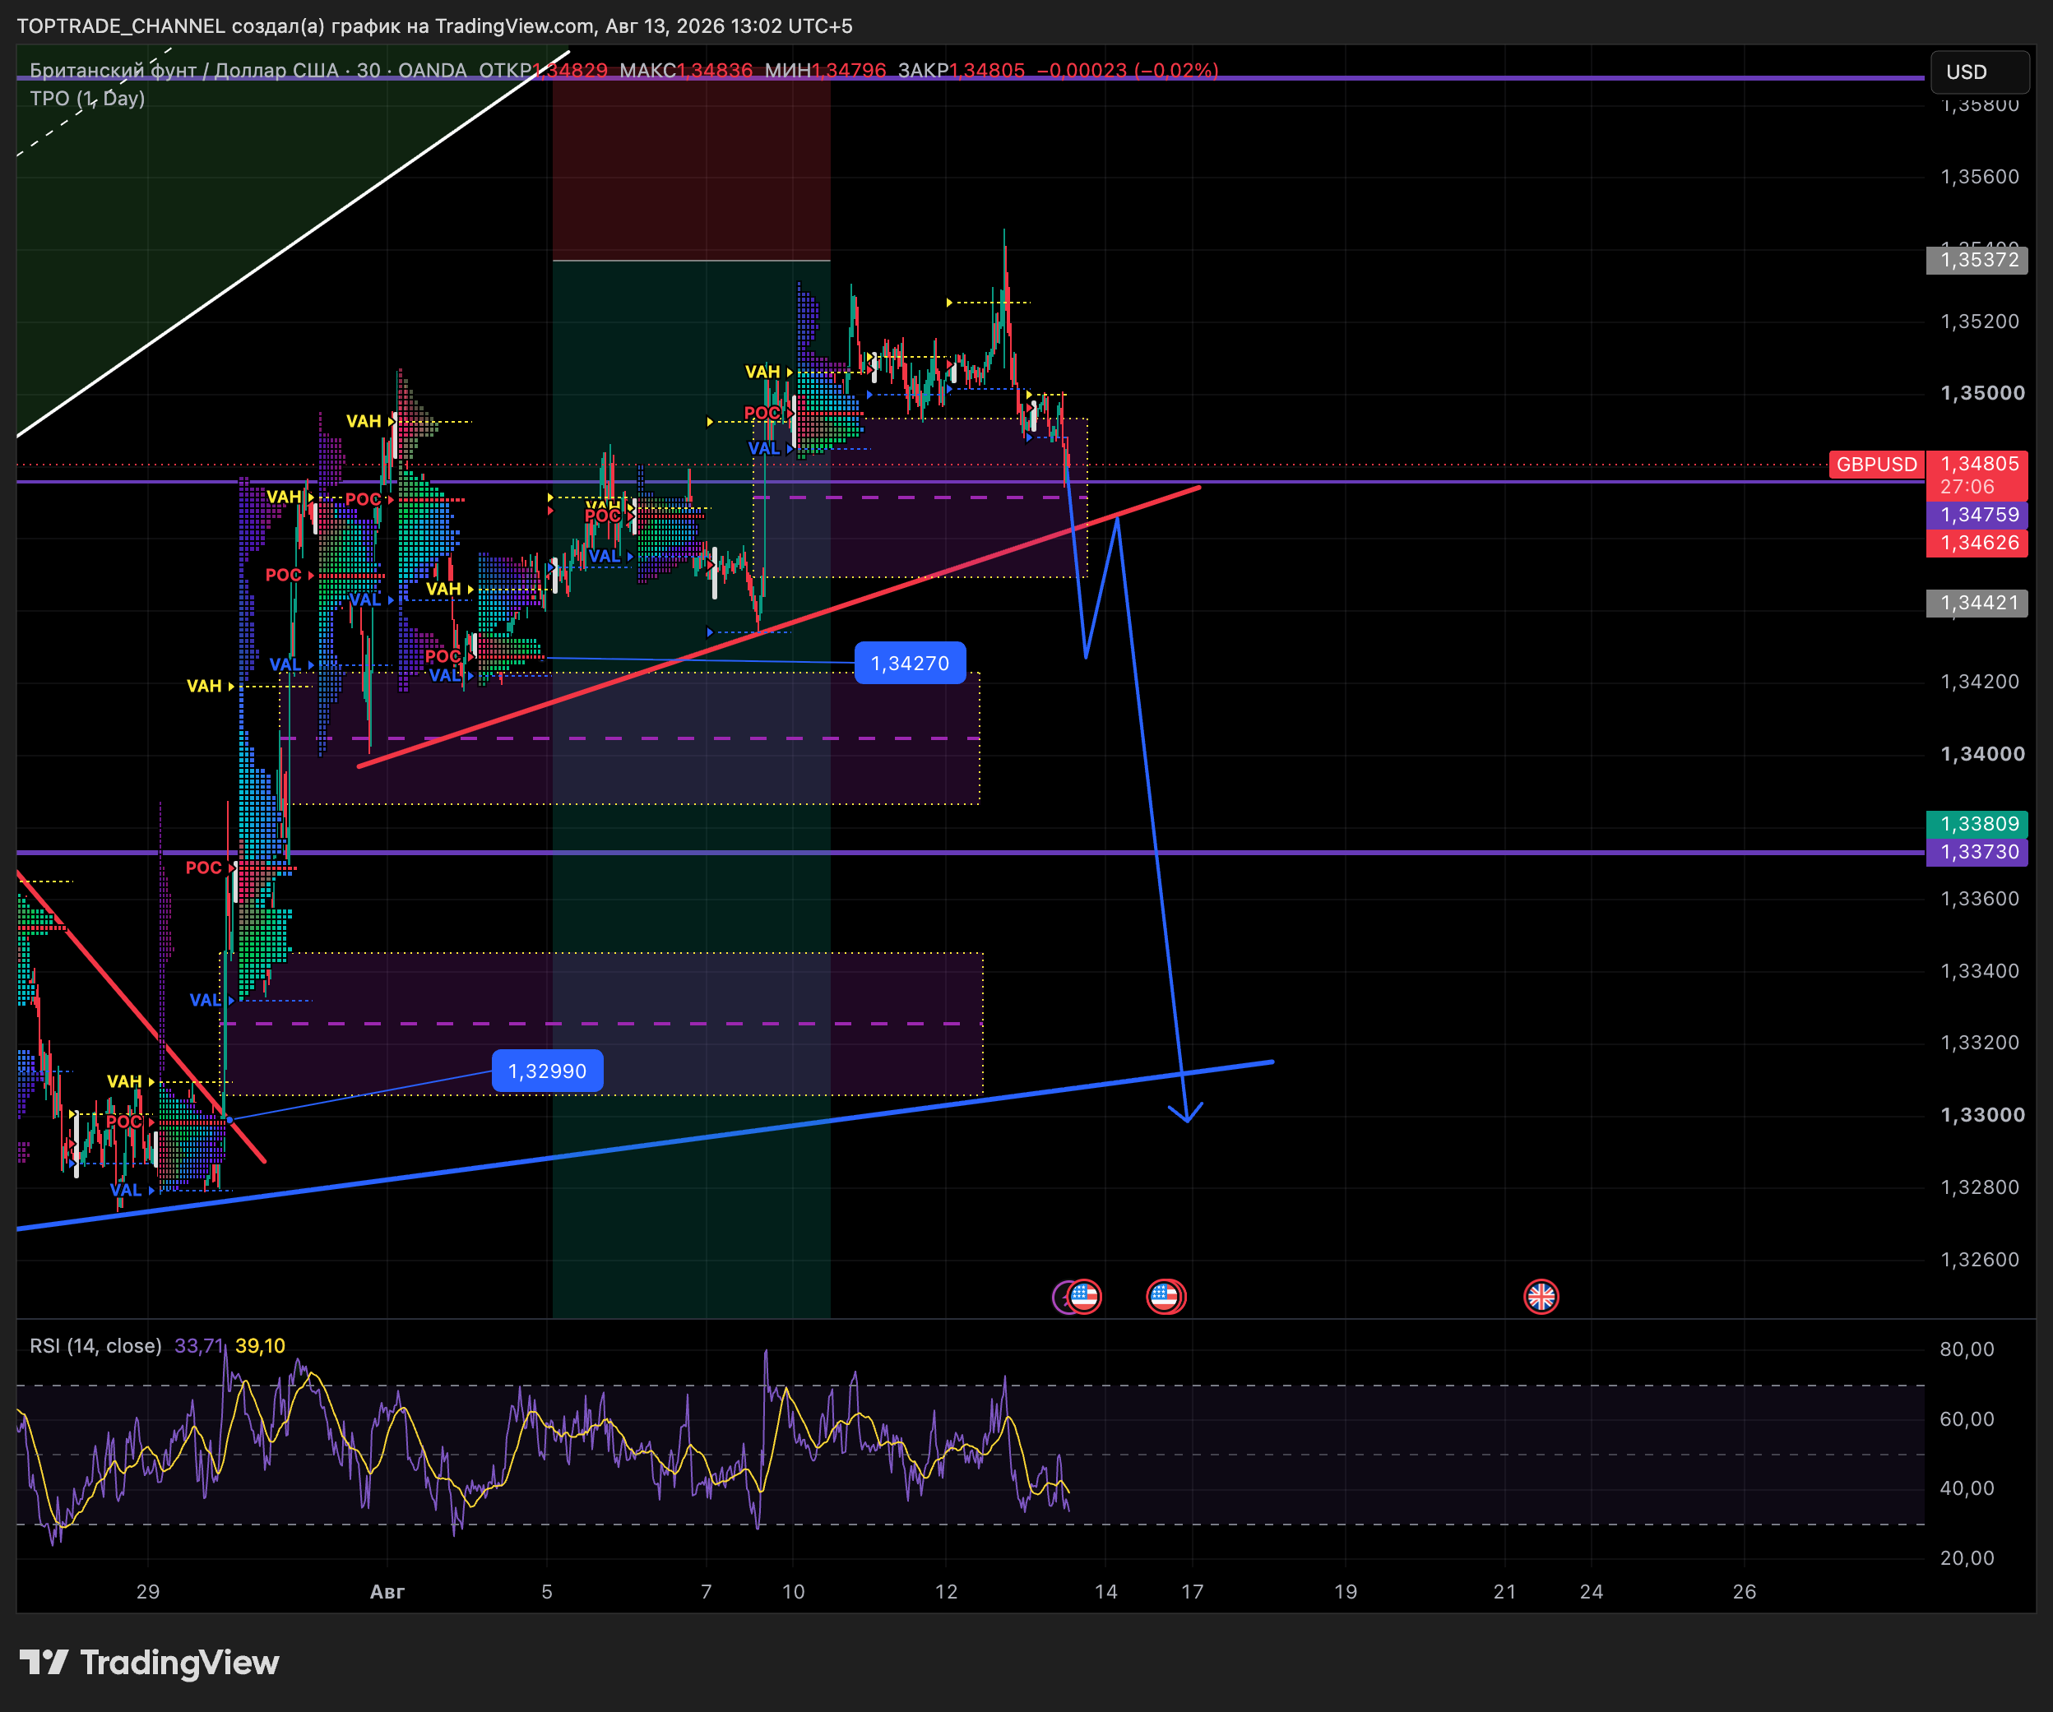The height and width of the screenshot is (1712, 2053).
Task: Click the 20,00 level on the RSI scale
Action: point(1967,1557)
